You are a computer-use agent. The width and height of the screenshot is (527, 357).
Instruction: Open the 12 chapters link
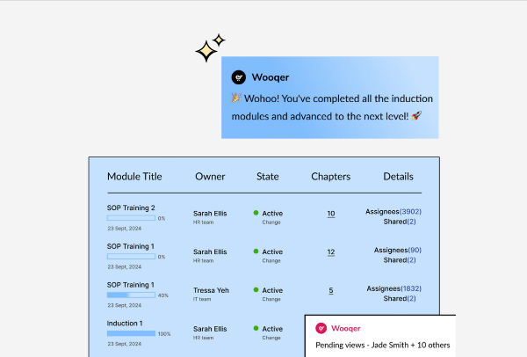pyautogui.click(x=331, y=252)
